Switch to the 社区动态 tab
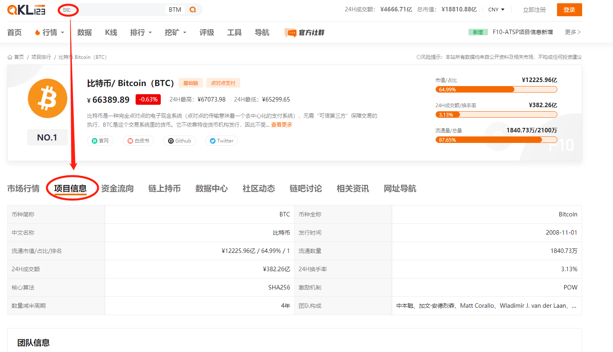 pos(259,188)
